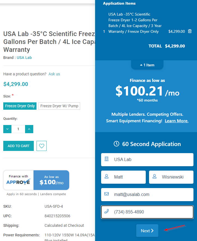This screenshot has height=241, width=197.
Task: Click the person icon in first name field
Action: click(107, 176)
